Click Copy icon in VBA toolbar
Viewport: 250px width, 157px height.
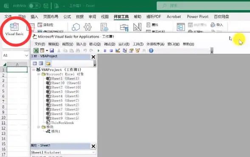(x=65, y=50)
